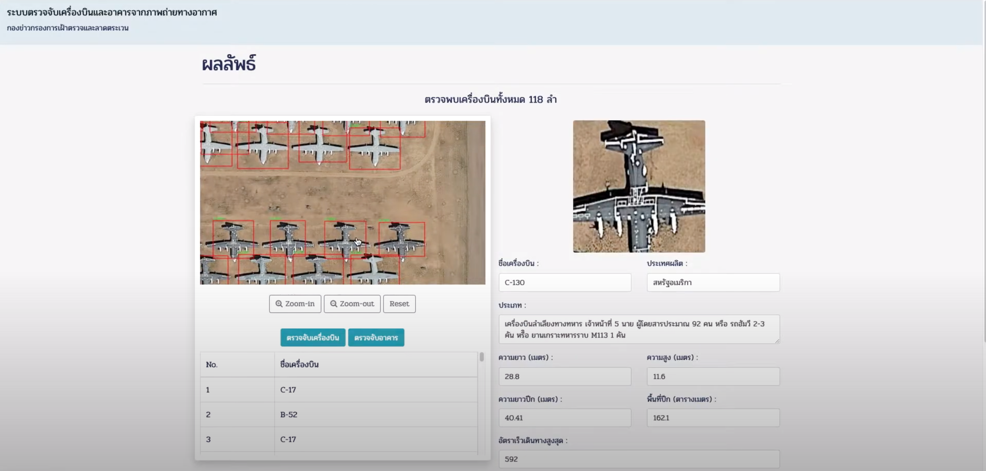Click the Zoom-in button
Viewport: 986px width, 471px height.
click(295, 304)
